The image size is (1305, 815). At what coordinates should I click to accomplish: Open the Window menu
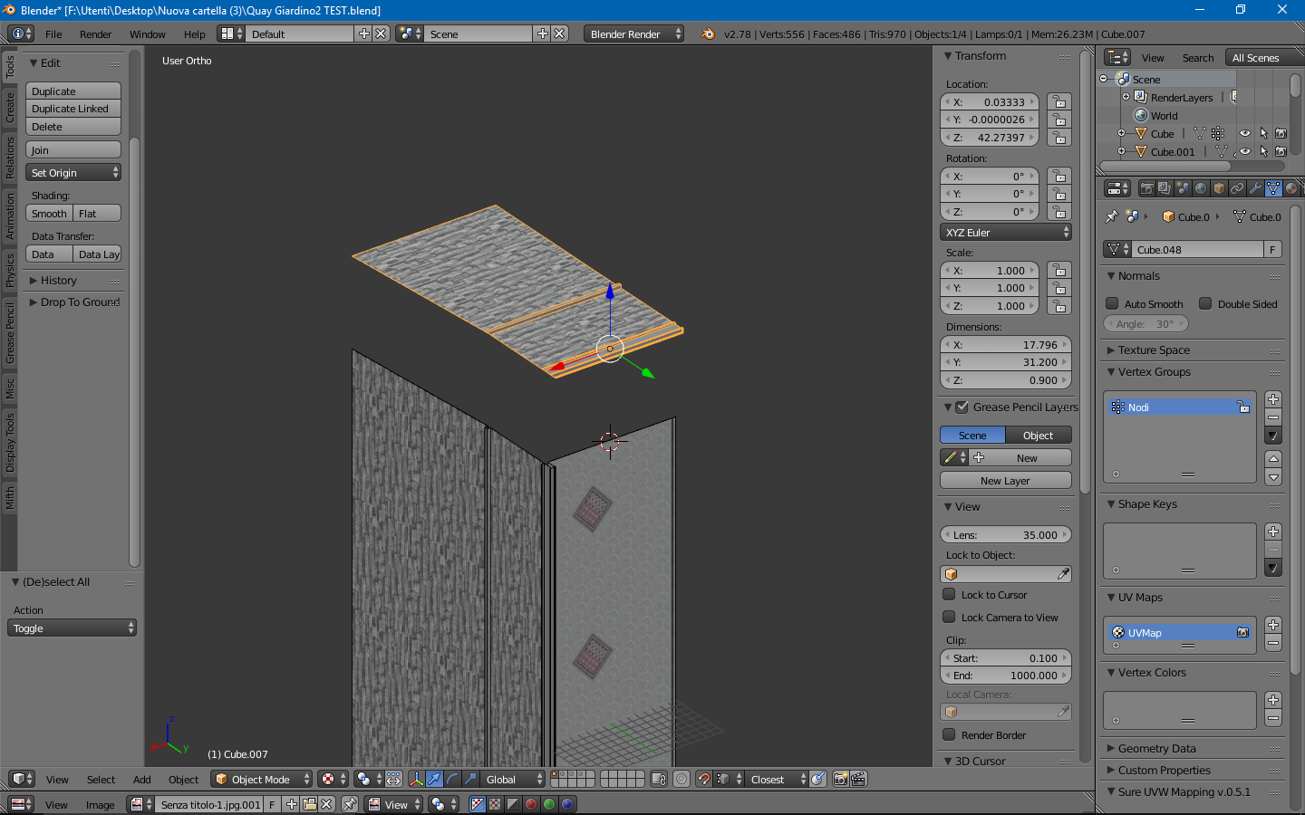(147, 34)
